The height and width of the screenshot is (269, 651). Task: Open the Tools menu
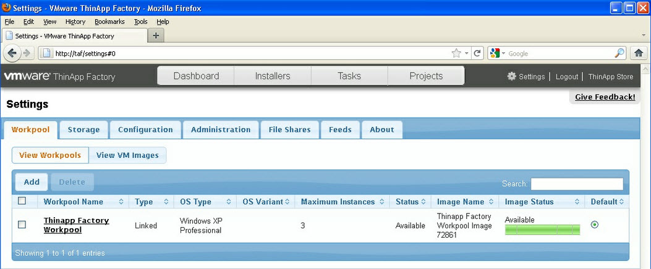(x=141, y=22)
